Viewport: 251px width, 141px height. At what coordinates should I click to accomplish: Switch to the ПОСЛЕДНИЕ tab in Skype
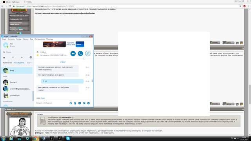19,63
